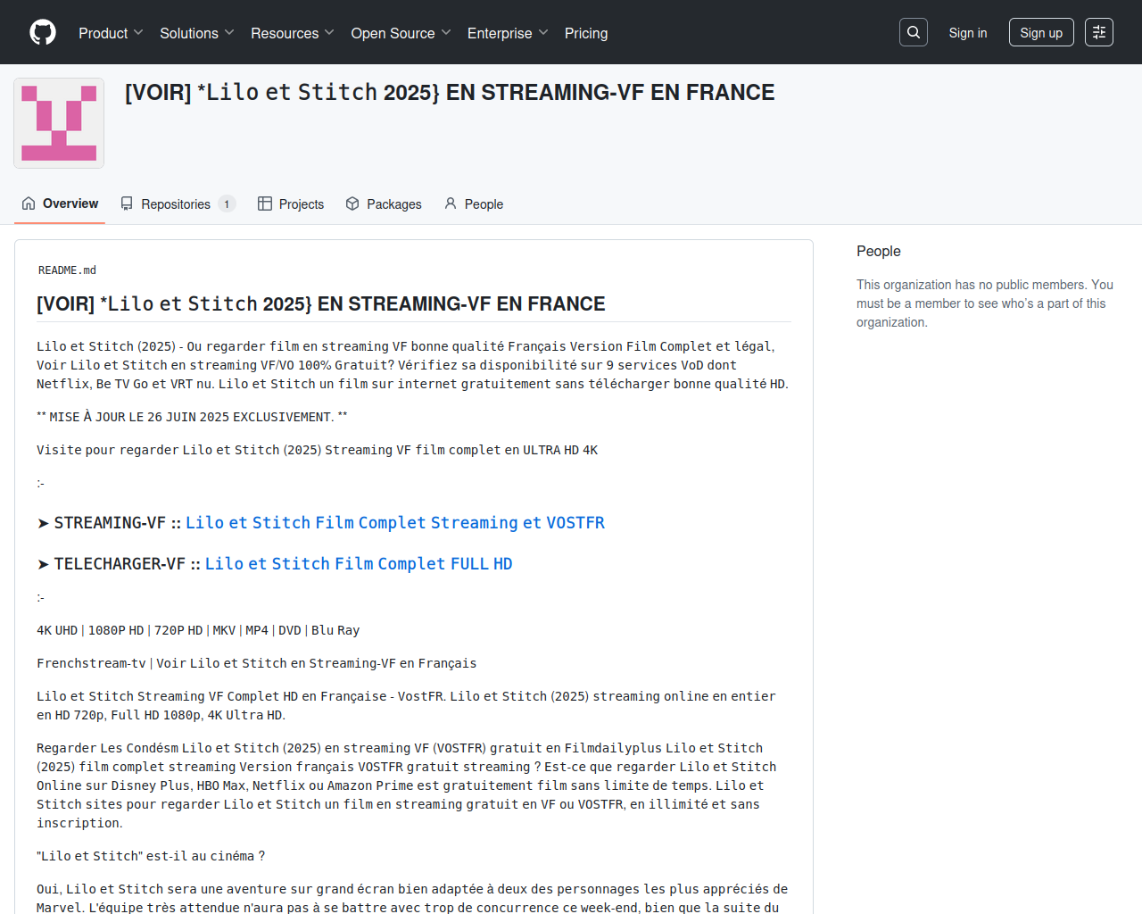Expand the Resources menu
Viewport: 1142px width, 914px height.
(x=293, y=33)
